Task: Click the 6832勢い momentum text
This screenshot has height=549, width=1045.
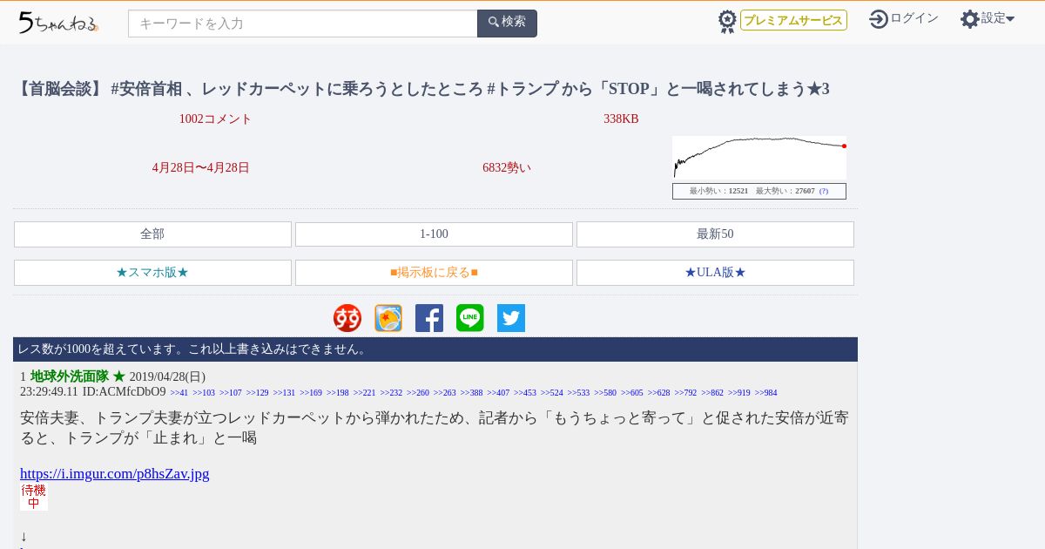Action: pos(507,168)
